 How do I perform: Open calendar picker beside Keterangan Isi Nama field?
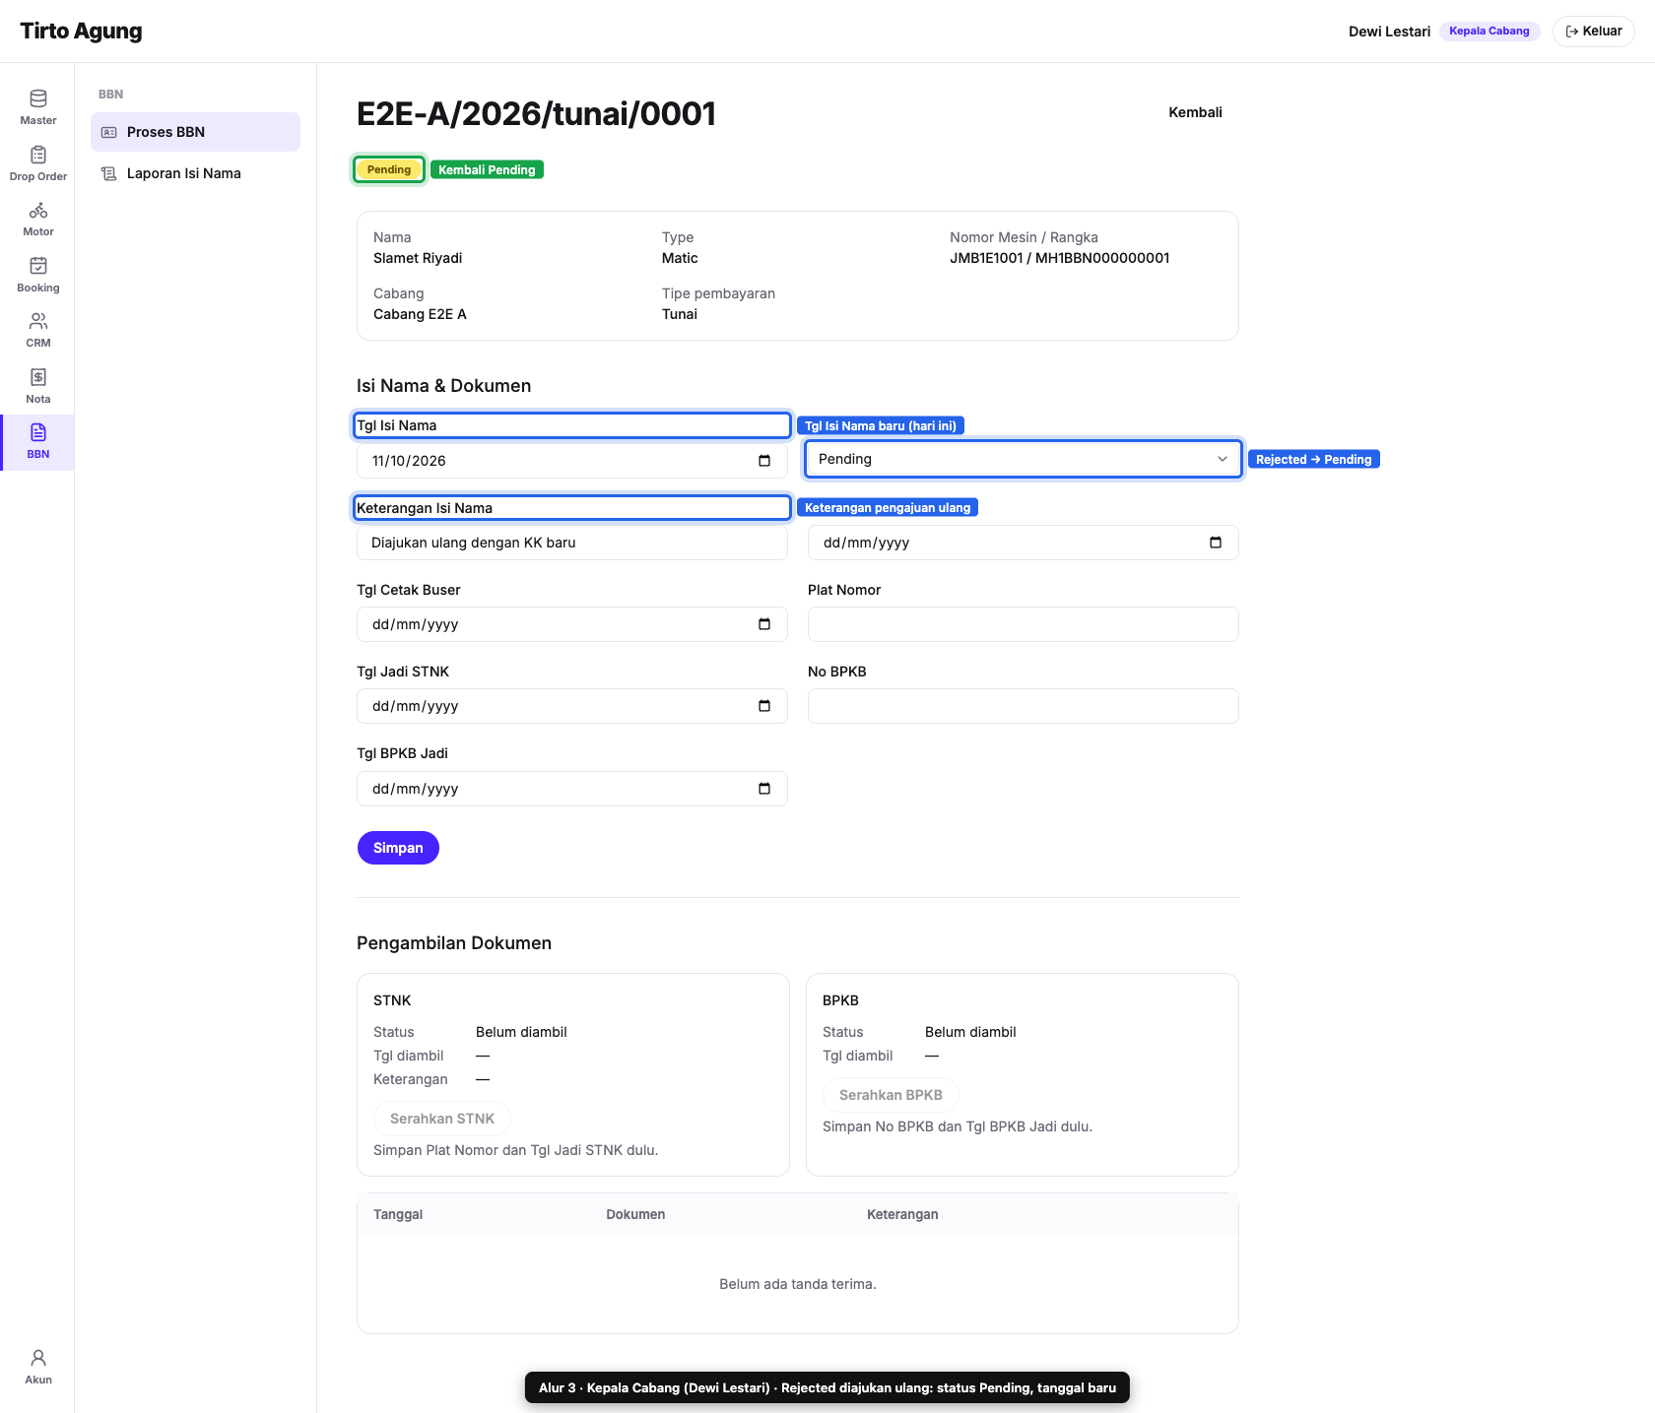[1216, 543]
